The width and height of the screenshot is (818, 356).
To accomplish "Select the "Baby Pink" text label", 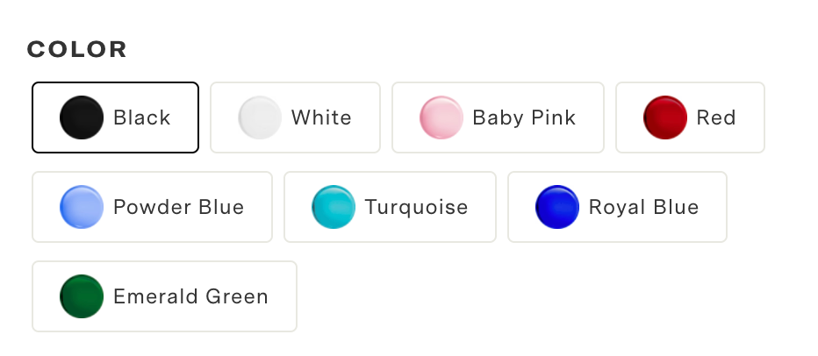I will (x=524, y=117).
